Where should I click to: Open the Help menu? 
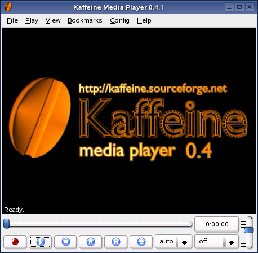(144, 20)
